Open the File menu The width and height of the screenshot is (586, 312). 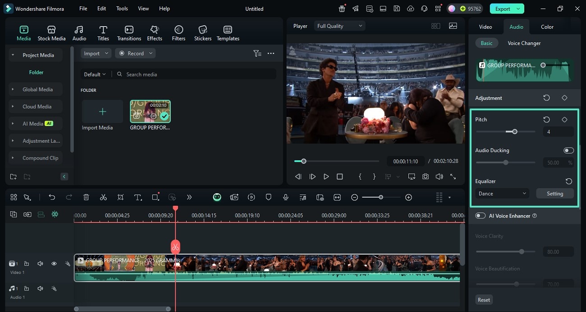click(83, 9)
